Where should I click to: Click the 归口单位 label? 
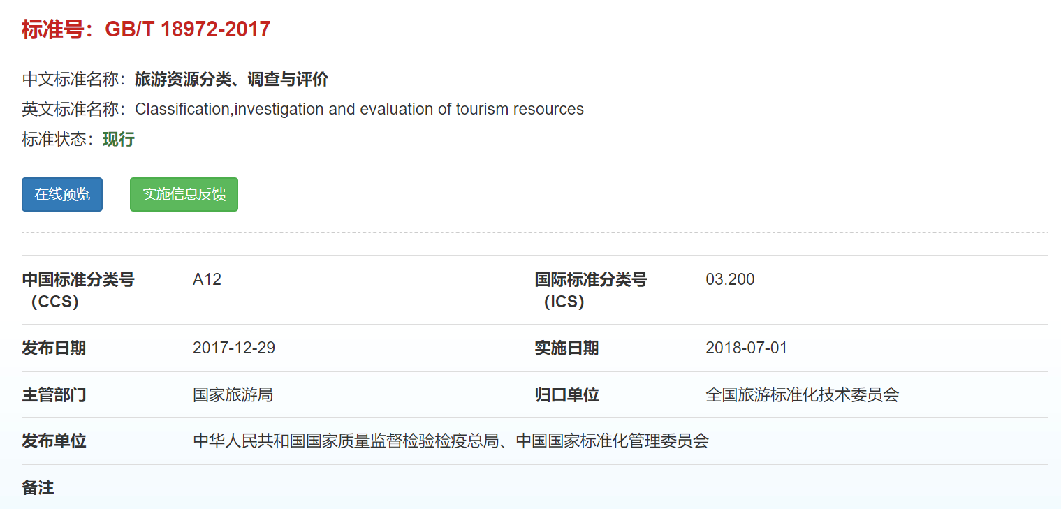566,395
